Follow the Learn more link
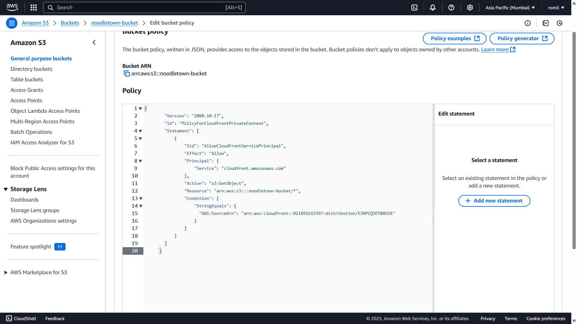The image size is (577, 324). click(x=498, y=49)
